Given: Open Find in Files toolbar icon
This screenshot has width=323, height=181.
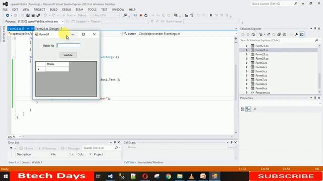Looking at the screenshot, I should (x=125, y=15).
